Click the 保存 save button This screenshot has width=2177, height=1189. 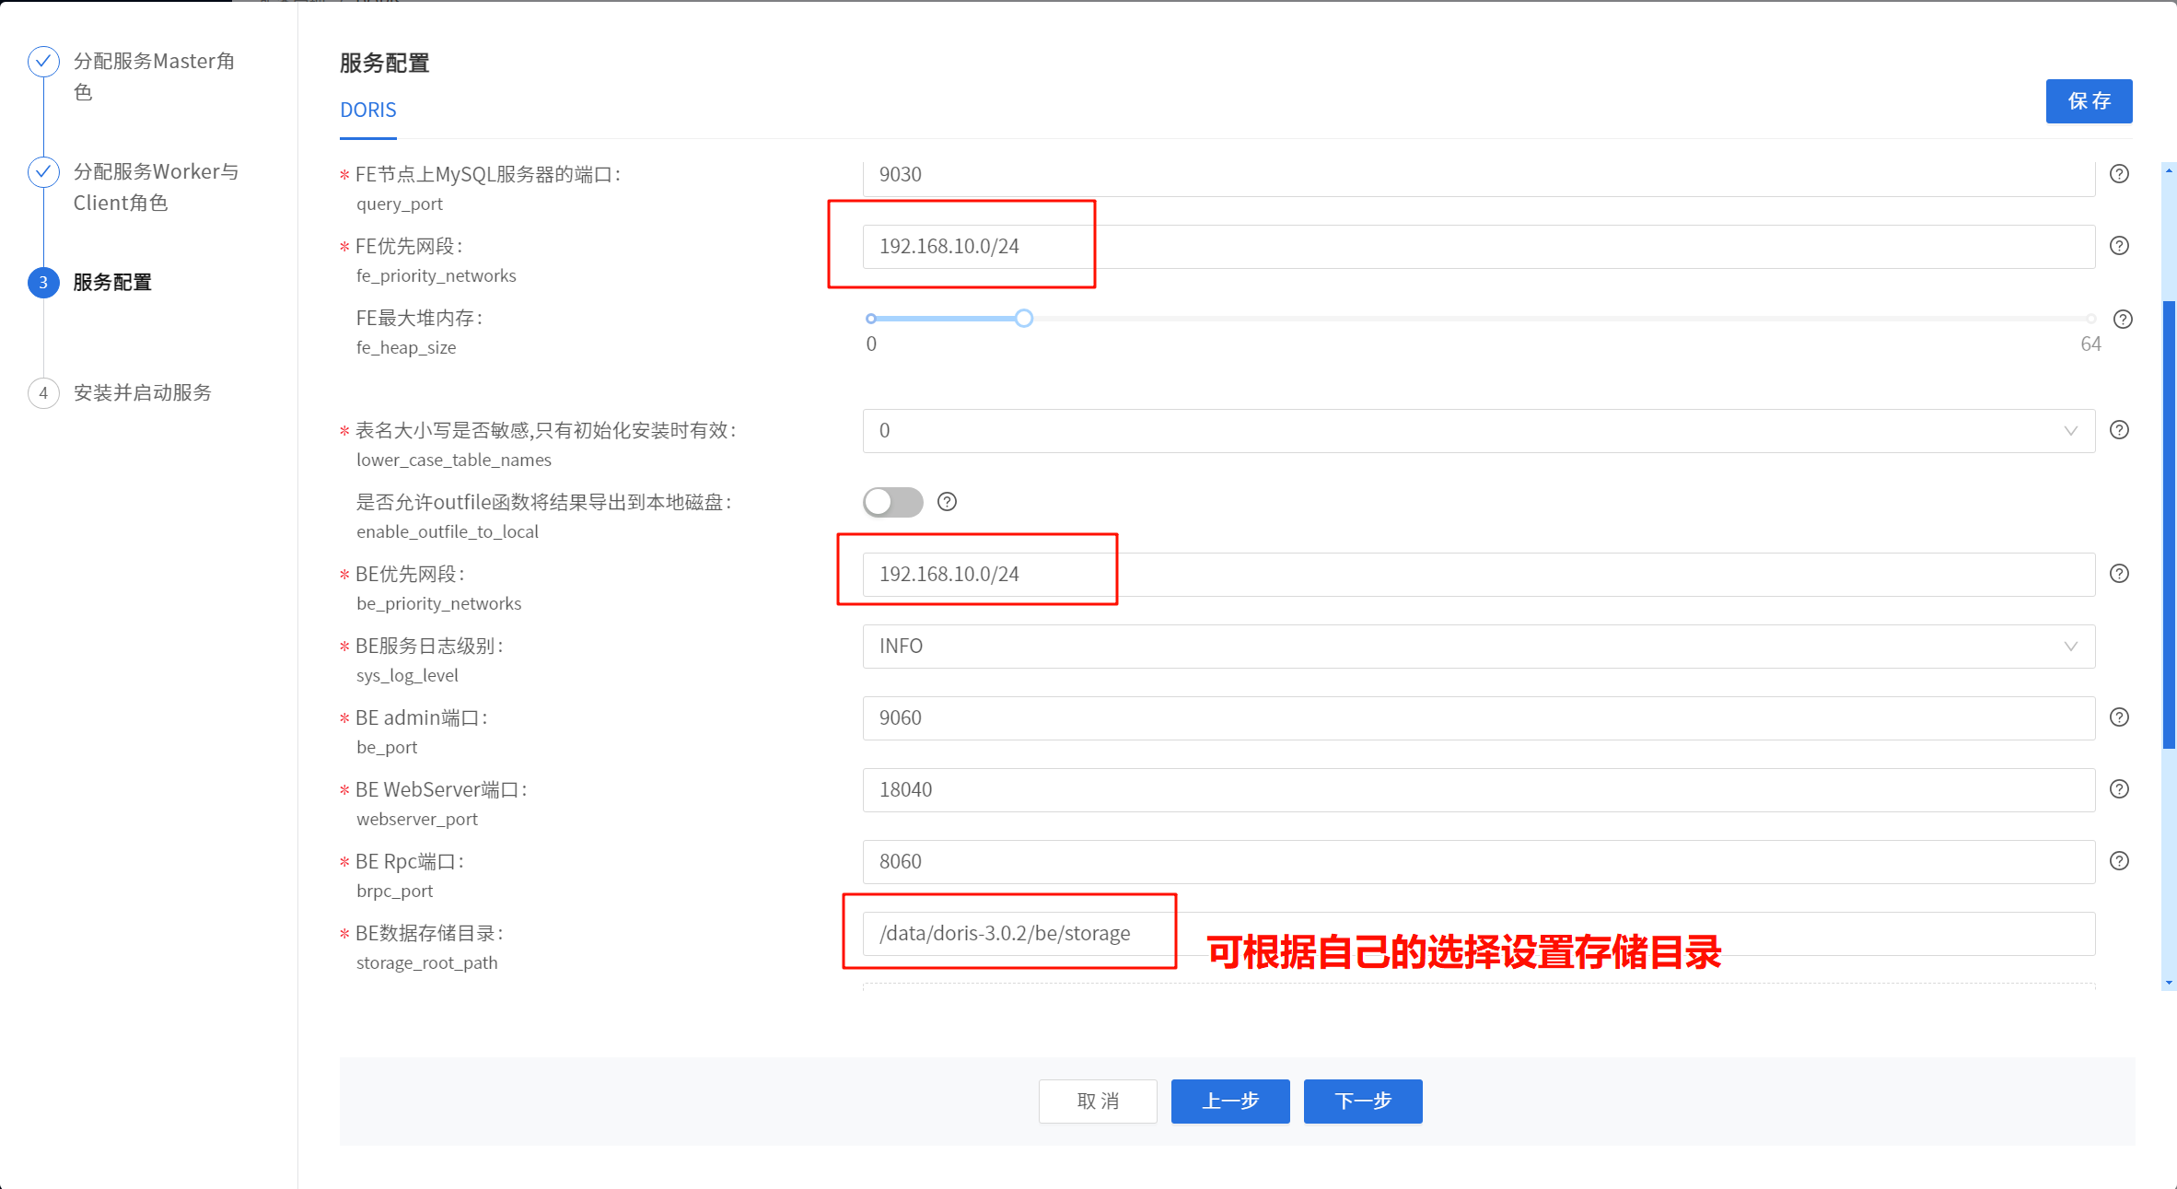pos(2088,101)
